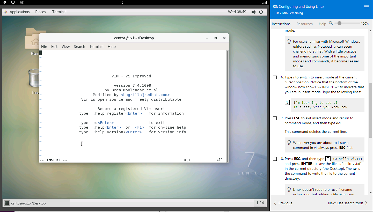
Task: Click the 1 / 4 workspace switcher
Action: (x=260, y=203)
